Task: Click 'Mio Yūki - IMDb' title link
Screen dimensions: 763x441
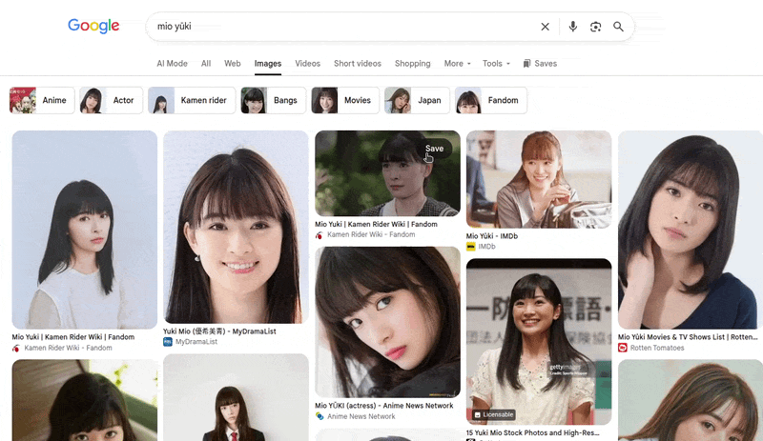Action: tap(491, 236)
